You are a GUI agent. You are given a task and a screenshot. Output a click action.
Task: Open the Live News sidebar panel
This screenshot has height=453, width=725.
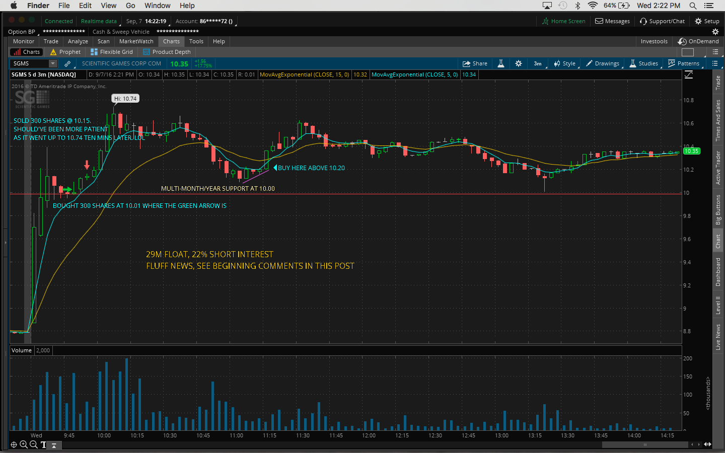(x=718, y=337)
